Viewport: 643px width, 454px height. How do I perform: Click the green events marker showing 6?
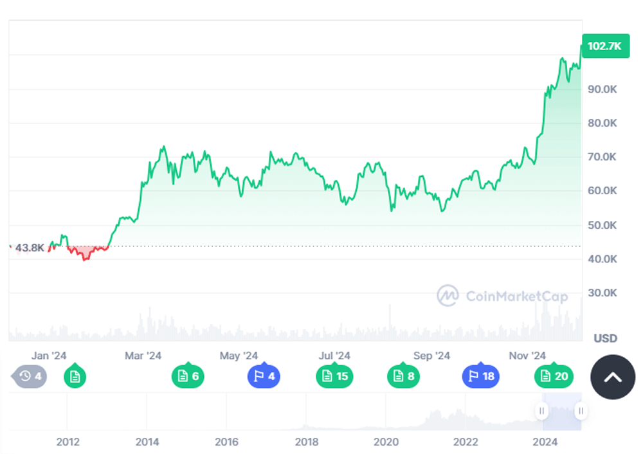pos(187,377)
